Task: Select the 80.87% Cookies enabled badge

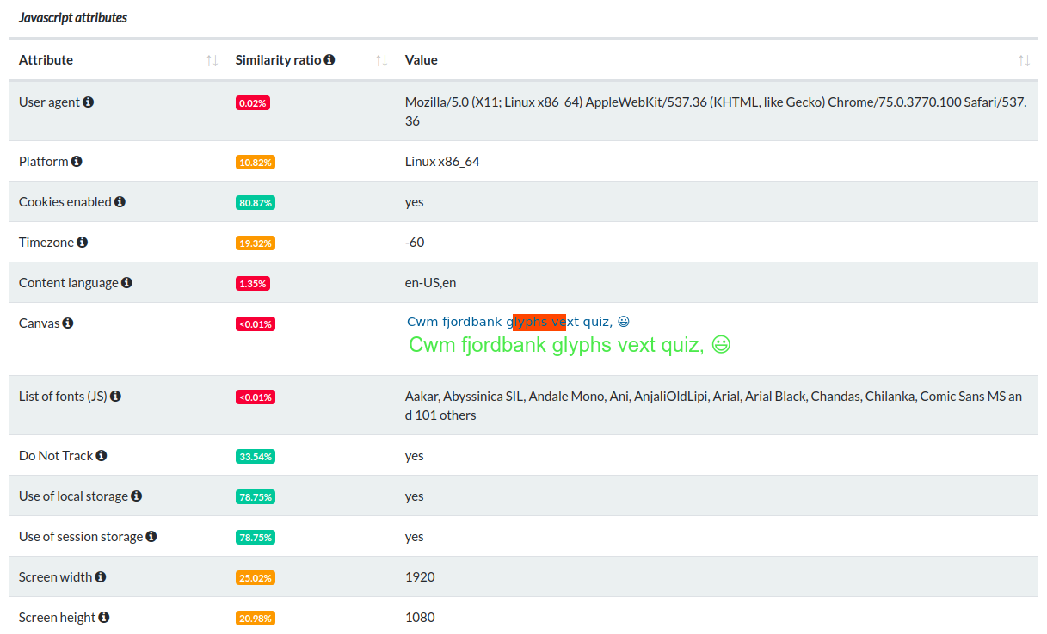Action: click(x=256, y=202)
